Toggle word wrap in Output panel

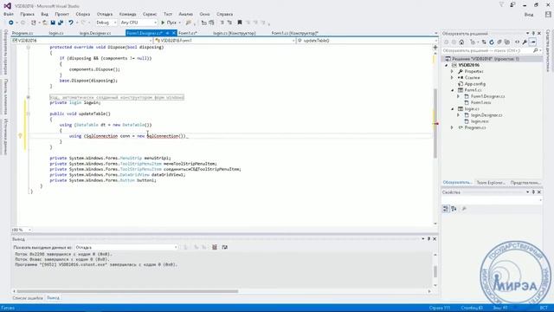coord(225,247)
